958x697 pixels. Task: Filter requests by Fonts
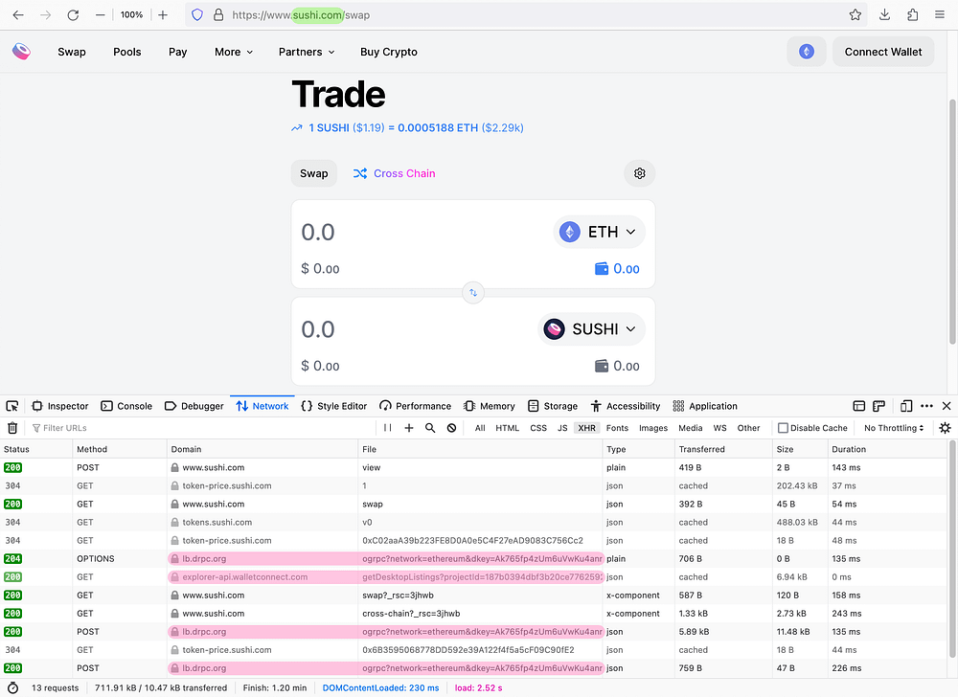pos(617,428)
